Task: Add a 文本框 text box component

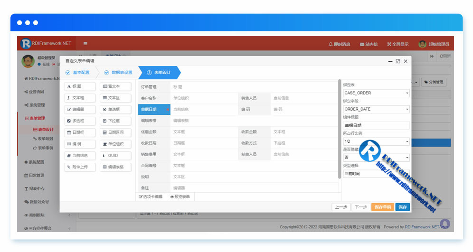Action: (x=80, y=98)
